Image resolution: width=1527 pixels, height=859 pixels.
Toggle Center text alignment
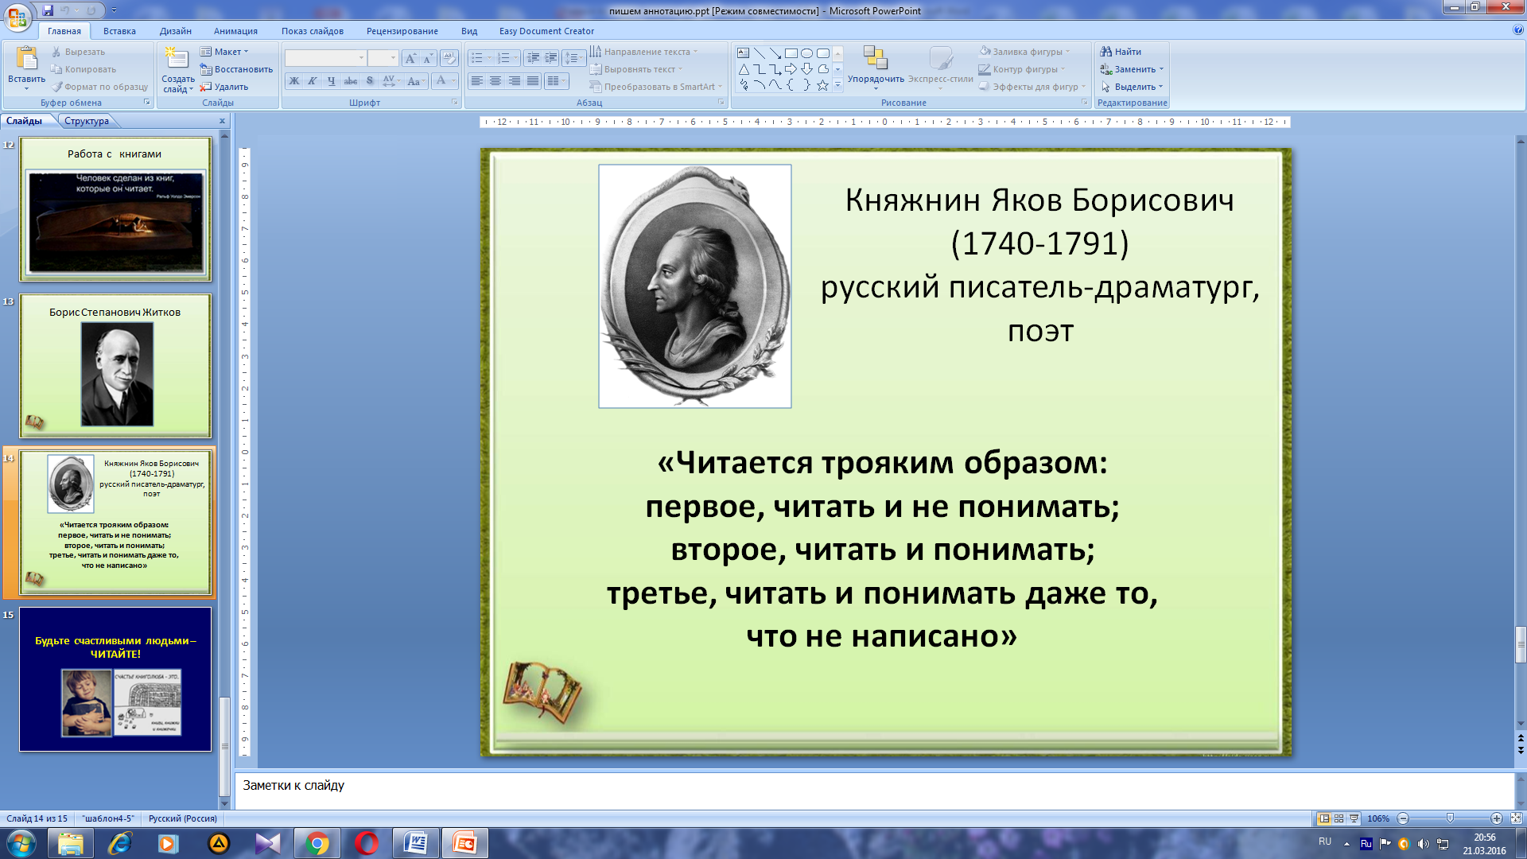coord(495,81)
